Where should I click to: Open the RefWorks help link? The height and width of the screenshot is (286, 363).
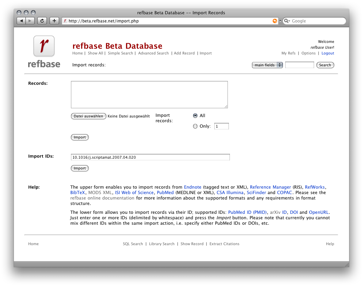(x=315, y=187)
